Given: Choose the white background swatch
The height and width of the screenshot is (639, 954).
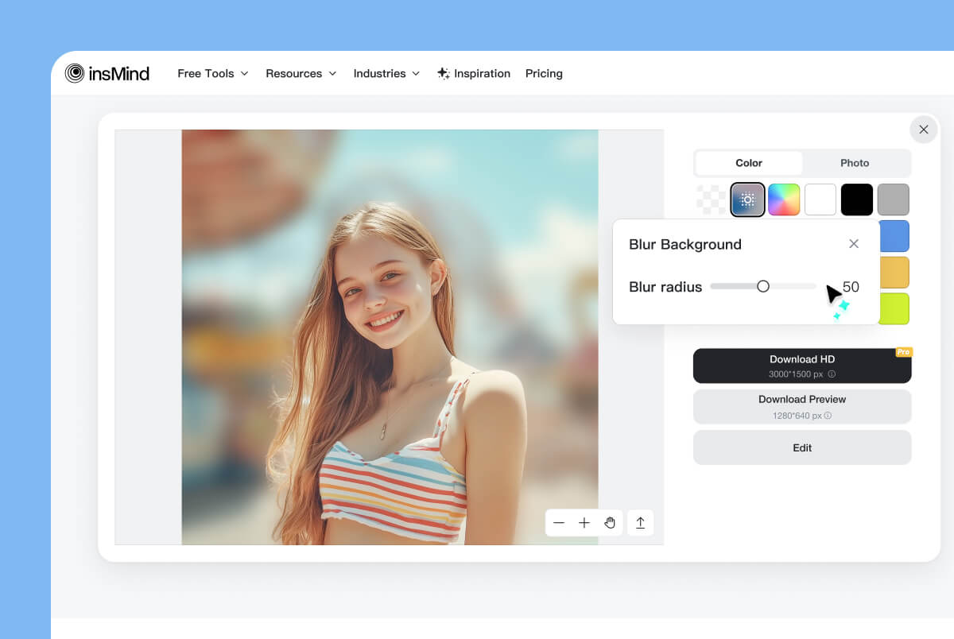Looking at the screenshot, I should pos(820,199).
